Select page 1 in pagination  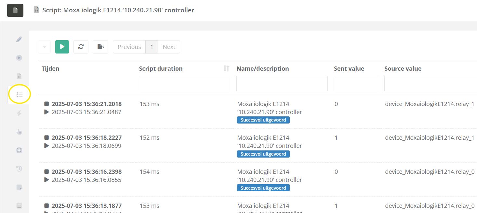tap(152, 47)
